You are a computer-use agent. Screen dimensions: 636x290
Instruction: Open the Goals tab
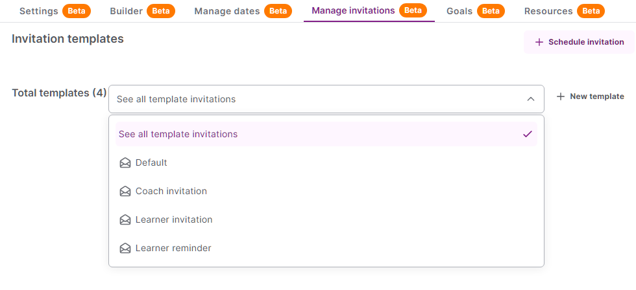459,11
